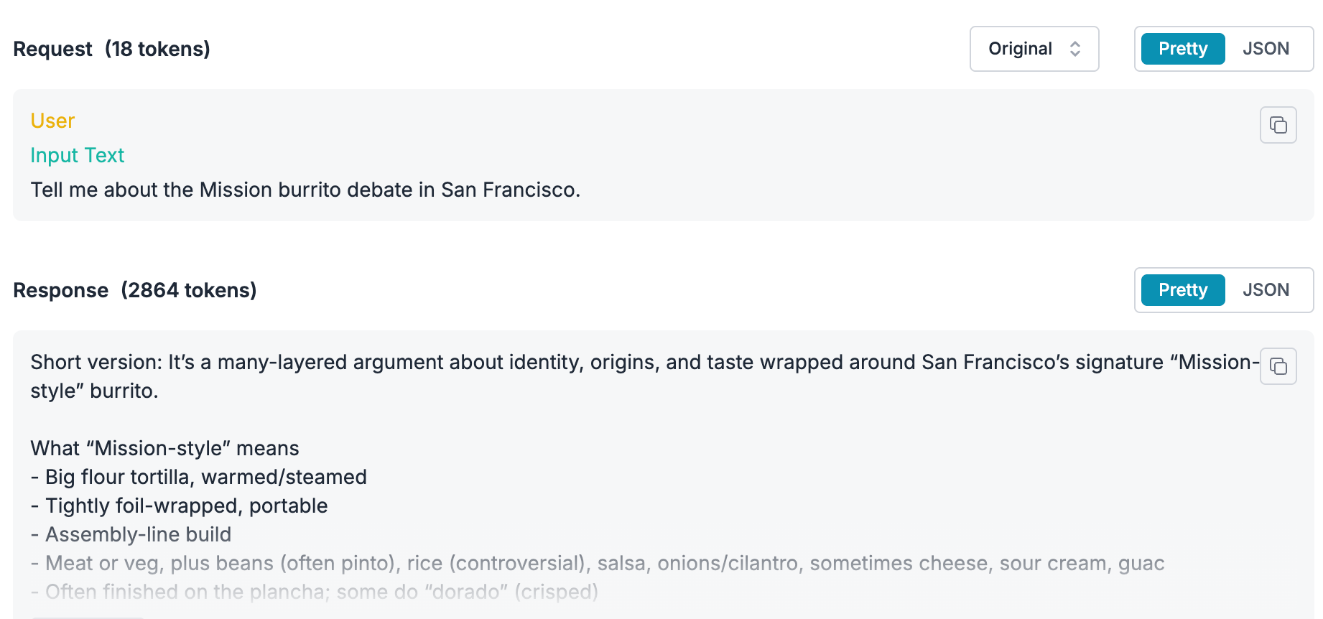Click the "Short version" response paragraph
Image resolution: width=1323 pixels, height=619 pixels.
tap(503, 363)
